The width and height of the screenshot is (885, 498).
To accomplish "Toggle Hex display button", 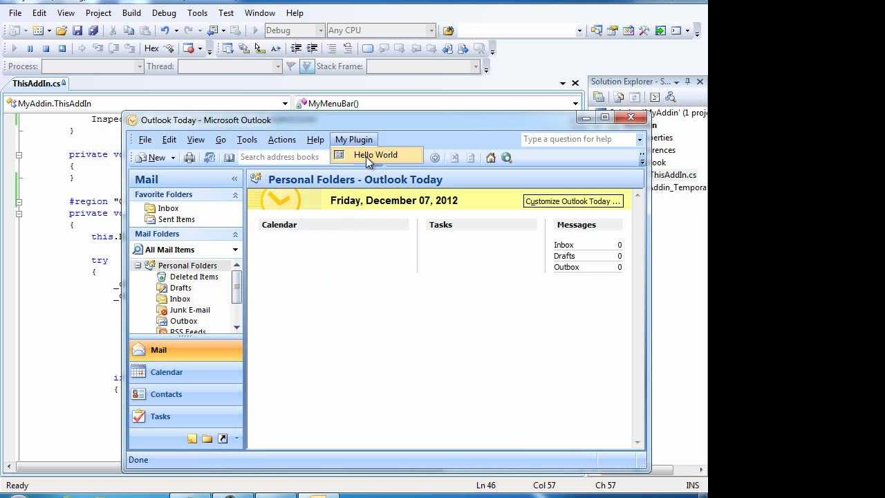I will 151,48.
